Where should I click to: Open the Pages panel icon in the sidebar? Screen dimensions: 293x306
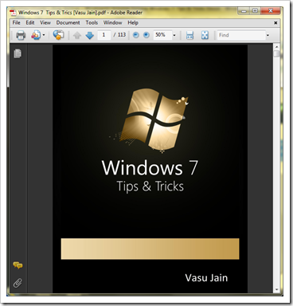point(18,53)
